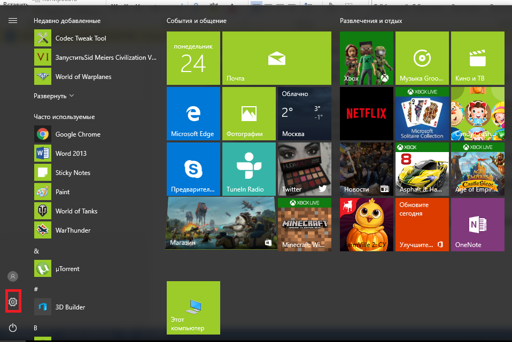Expand the Развернуть recently added list
The width and height of the screenshot is (512, 342).
point(54,96)
